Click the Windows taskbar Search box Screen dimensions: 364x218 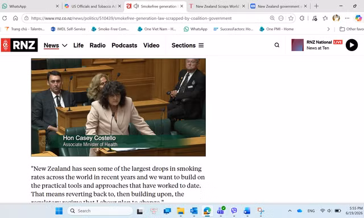100,211
